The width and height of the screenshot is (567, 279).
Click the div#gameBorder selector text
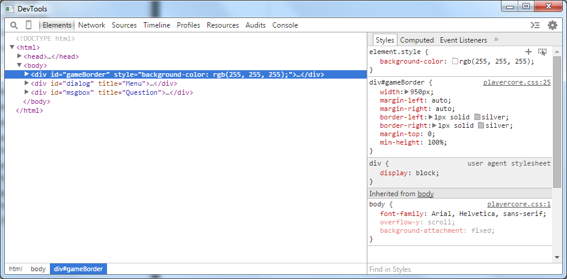[397, 83]
